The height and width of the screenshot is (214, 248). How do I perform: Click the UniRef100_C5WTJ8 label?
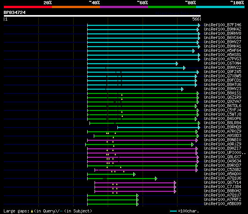[x=222, y=115]
